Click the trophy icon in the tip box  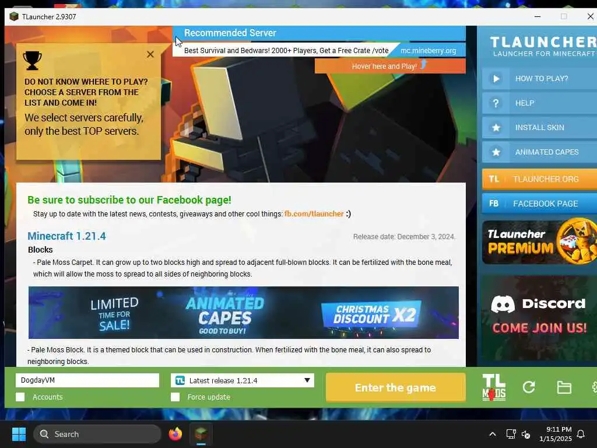(33, 61)
